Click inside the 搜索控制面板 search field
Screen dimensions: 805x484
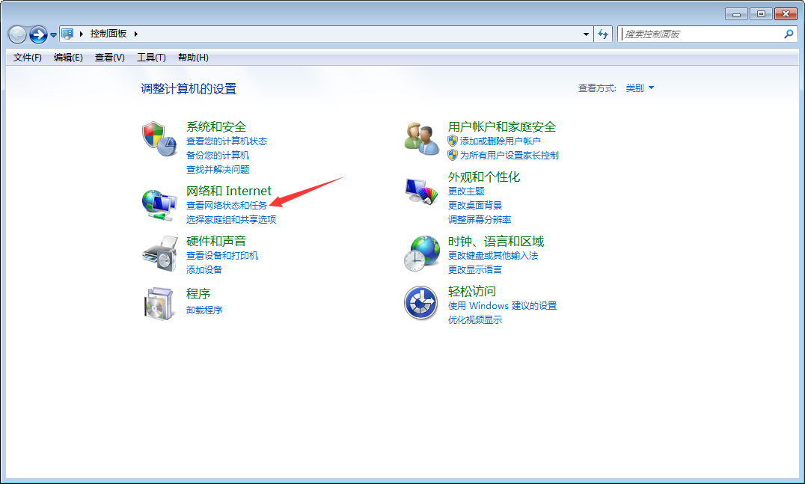coord(696,34)
